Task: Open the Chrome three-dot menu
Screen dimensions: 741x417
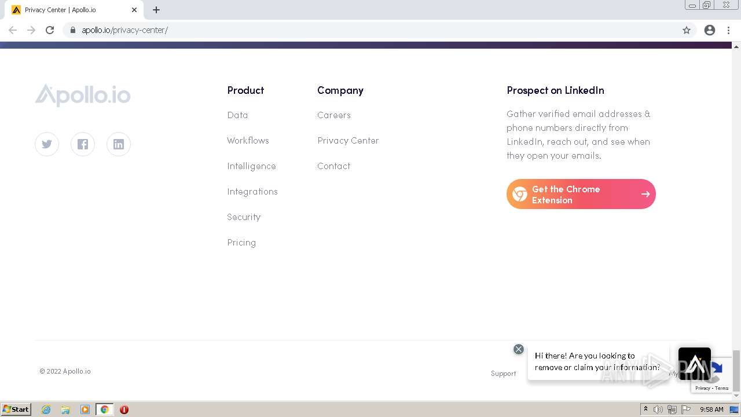Action: [x=728, y=30]
